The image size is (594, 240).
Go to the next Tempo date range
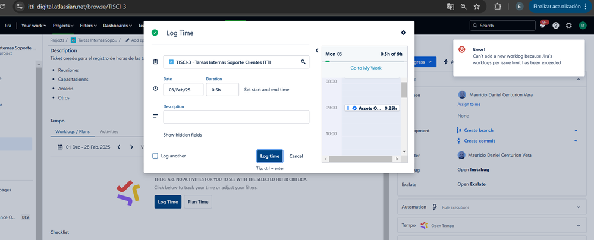131,147
